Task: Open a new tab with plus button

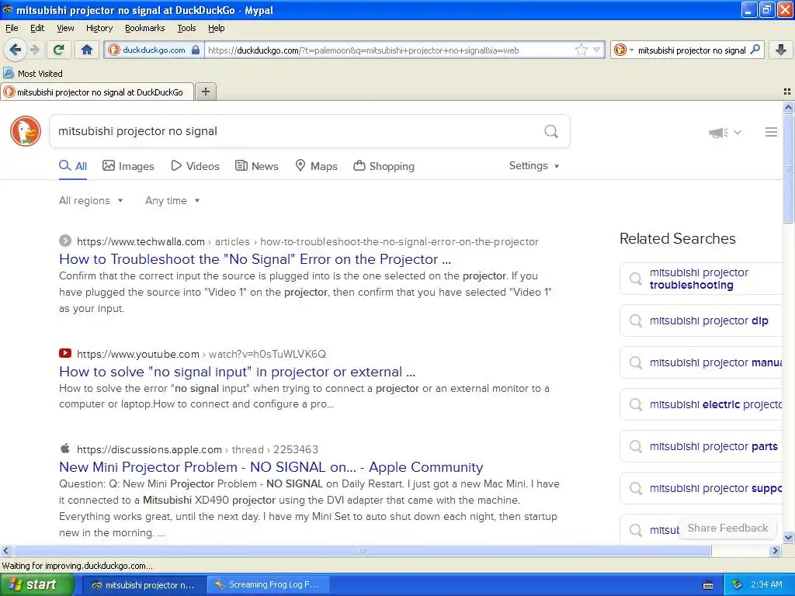Action: pyautogui.click(x=205, y=92)
